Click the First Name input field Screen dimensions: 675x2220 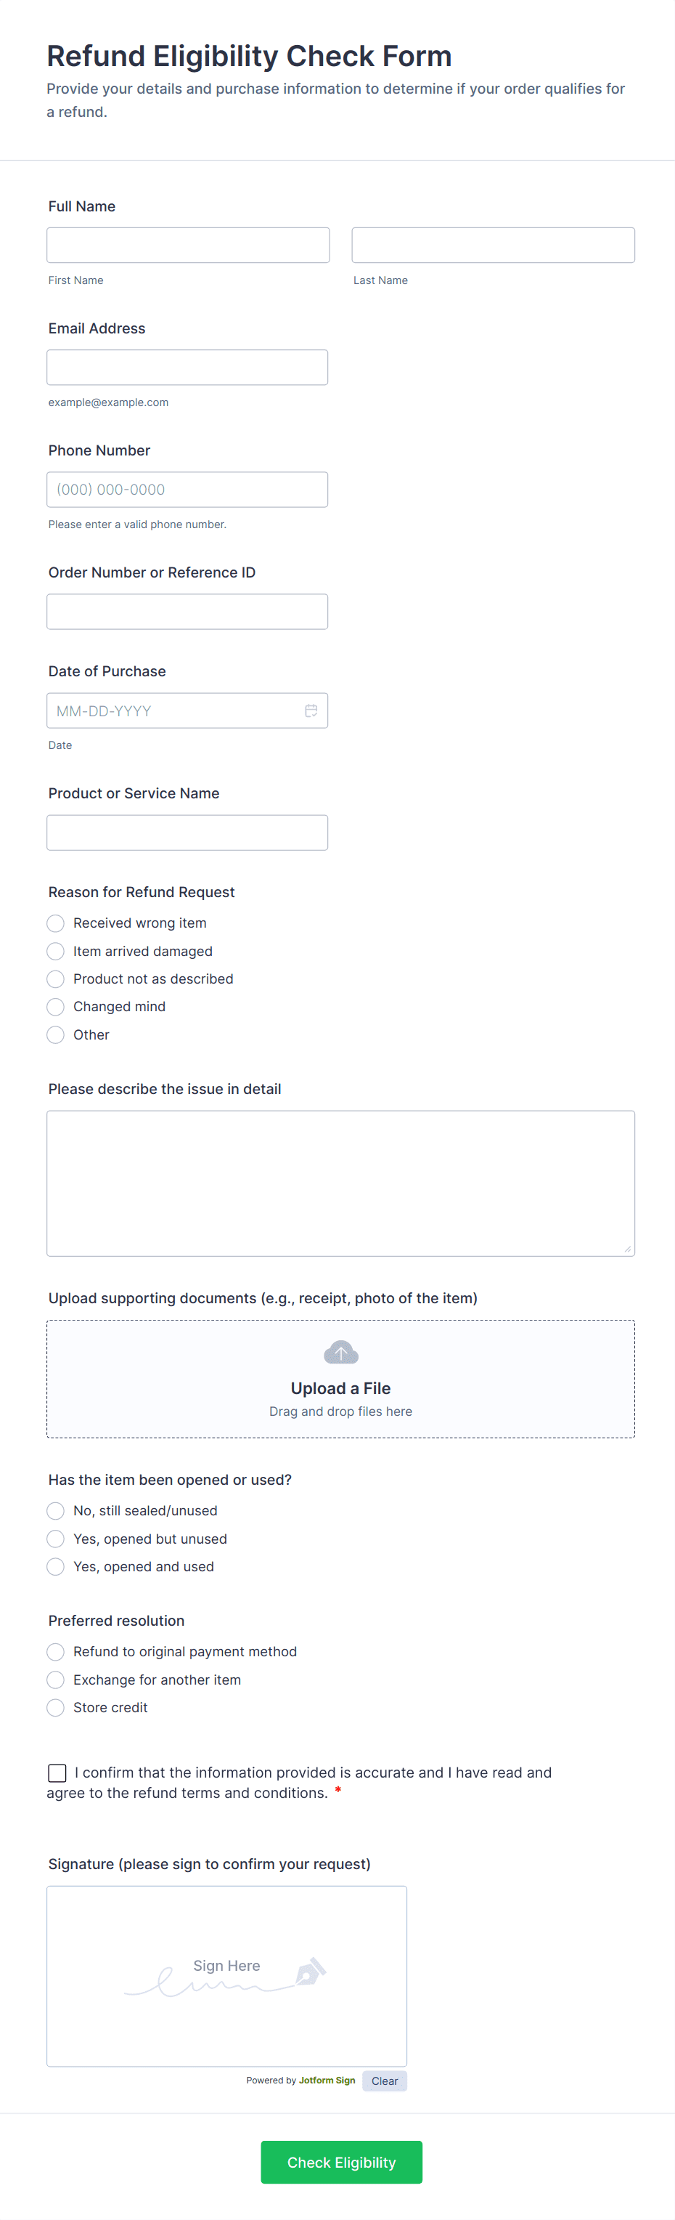click(x=188, y=245)
